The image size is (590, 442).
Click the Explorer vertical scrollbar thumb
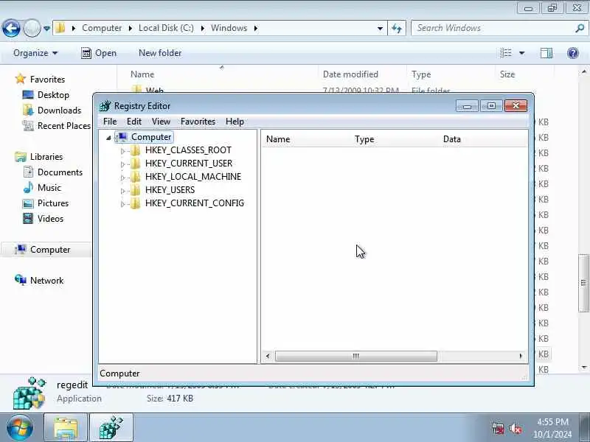click(583, 283)
